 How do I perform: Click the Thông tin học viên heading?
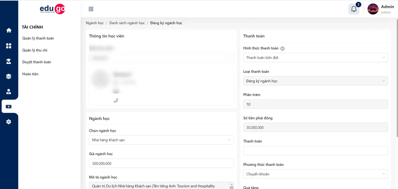(107, 36)
